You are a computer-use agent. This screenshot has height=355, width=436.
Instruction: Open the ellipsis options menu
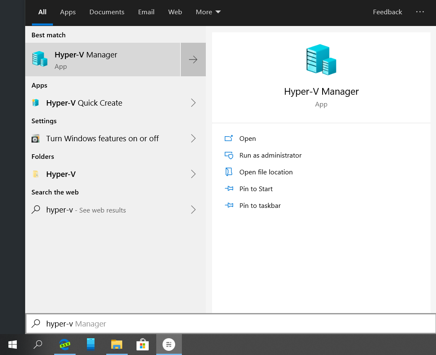(x=420, y=12)
